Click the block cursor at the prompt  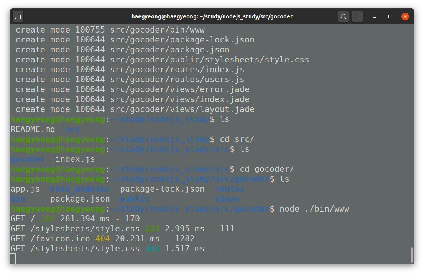click(x=13, y=259)
